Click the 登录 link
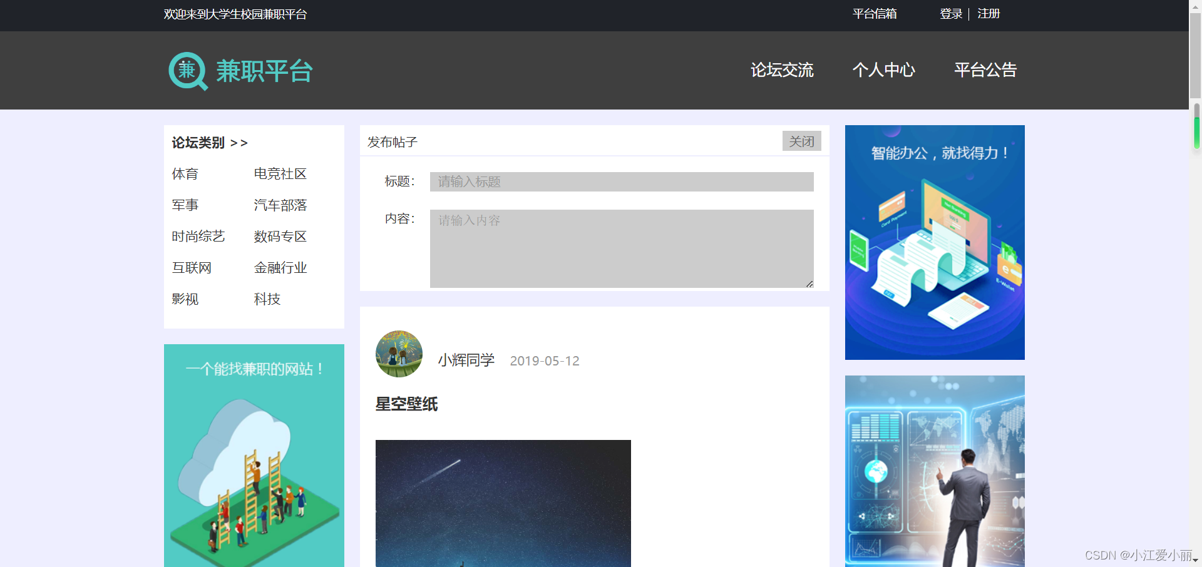Image resolution: width=1202 pixels, height=567 pixels. (950, 14)
